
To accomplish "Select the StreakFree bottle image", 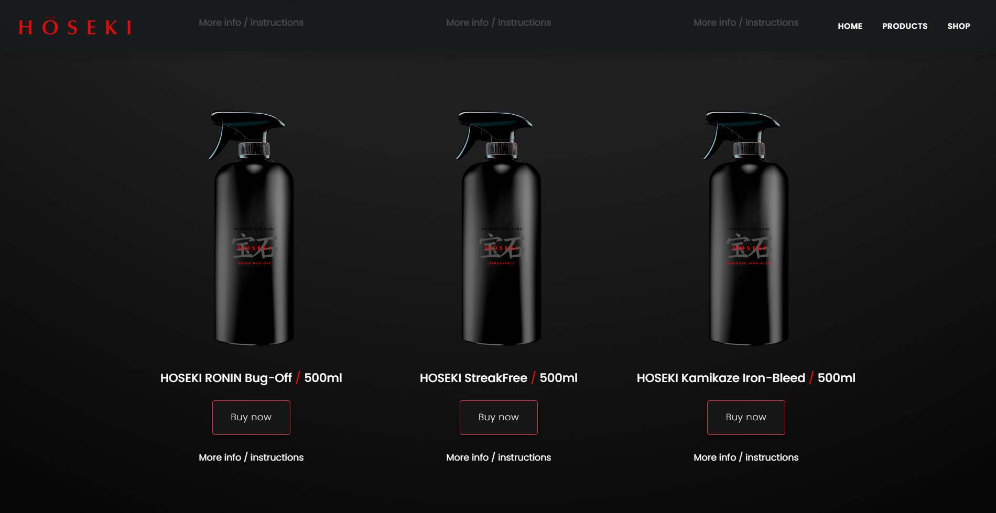I will pos(499,228).
